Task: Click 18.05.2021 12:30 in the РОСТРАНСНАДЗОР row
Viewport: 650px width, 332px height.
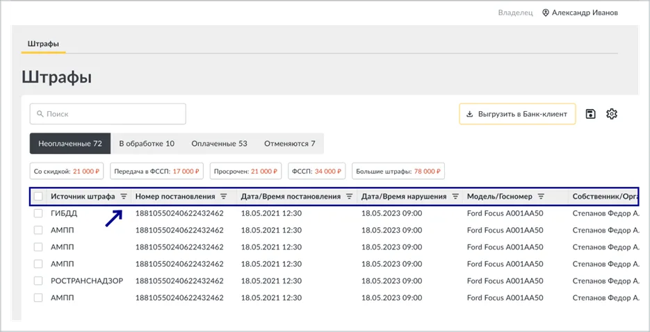Action: pos(271,281)
